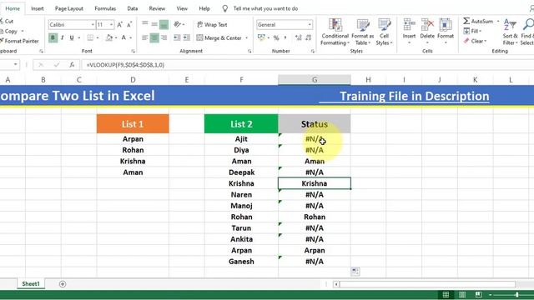Apply Comma Style number format
This screenshot has width=534, height=300.
point(285,37)
